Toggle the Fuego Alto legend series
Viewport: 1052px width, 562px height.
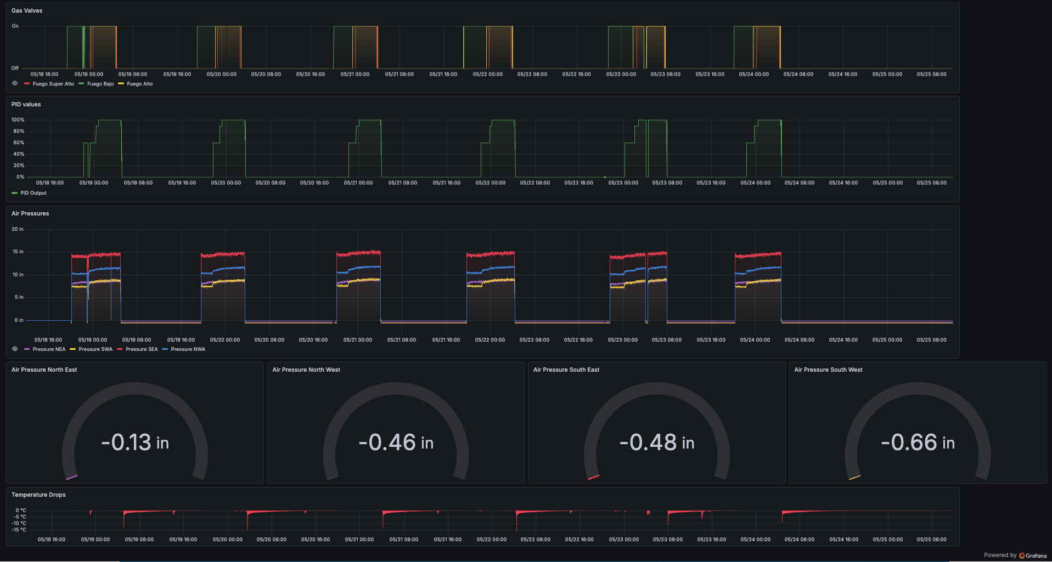[140, 84]
